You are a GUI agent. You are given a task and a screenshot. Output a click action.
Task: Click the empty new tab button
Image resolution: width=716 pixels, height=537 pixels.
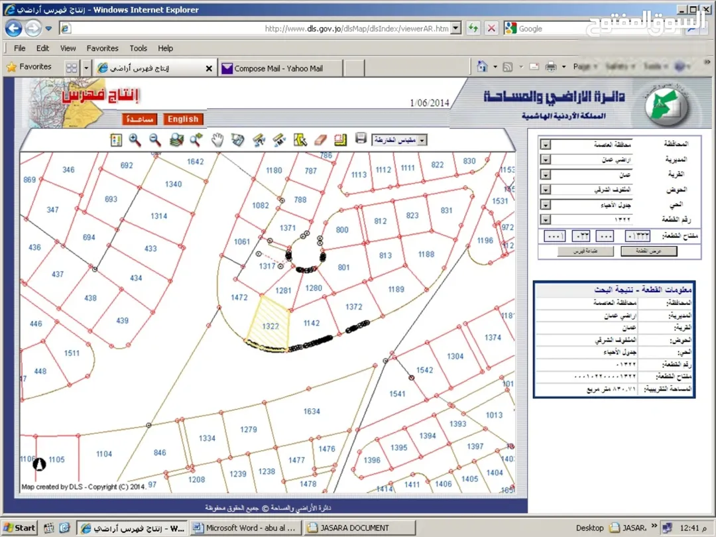pyautogui.click(x=354, y=68)
